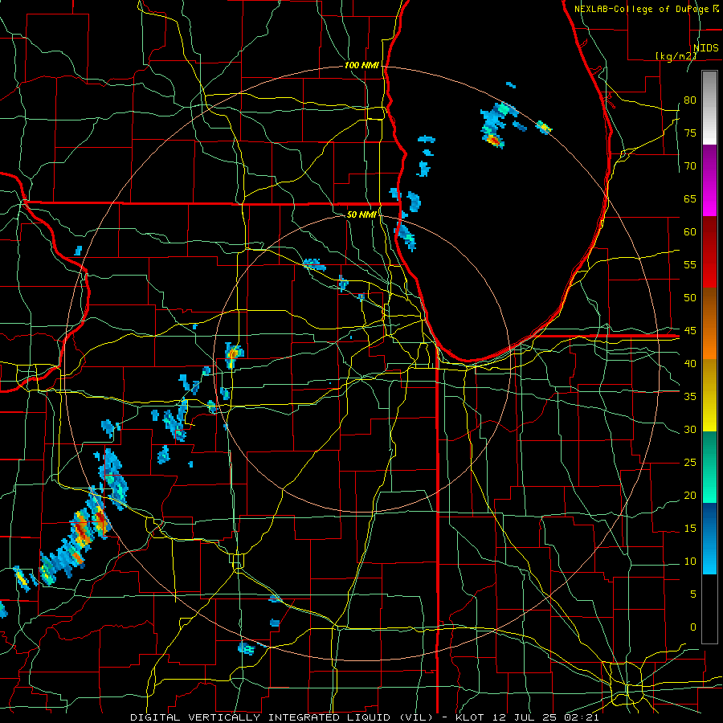Viewport: 723px width, 723px height.
Task: Click the teal-green segment of color scale
Action: point(709,467)
